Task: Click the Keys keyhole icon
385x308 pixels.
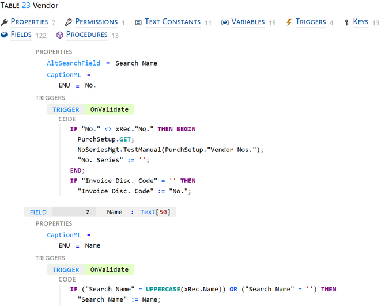Action: (346, 22)
